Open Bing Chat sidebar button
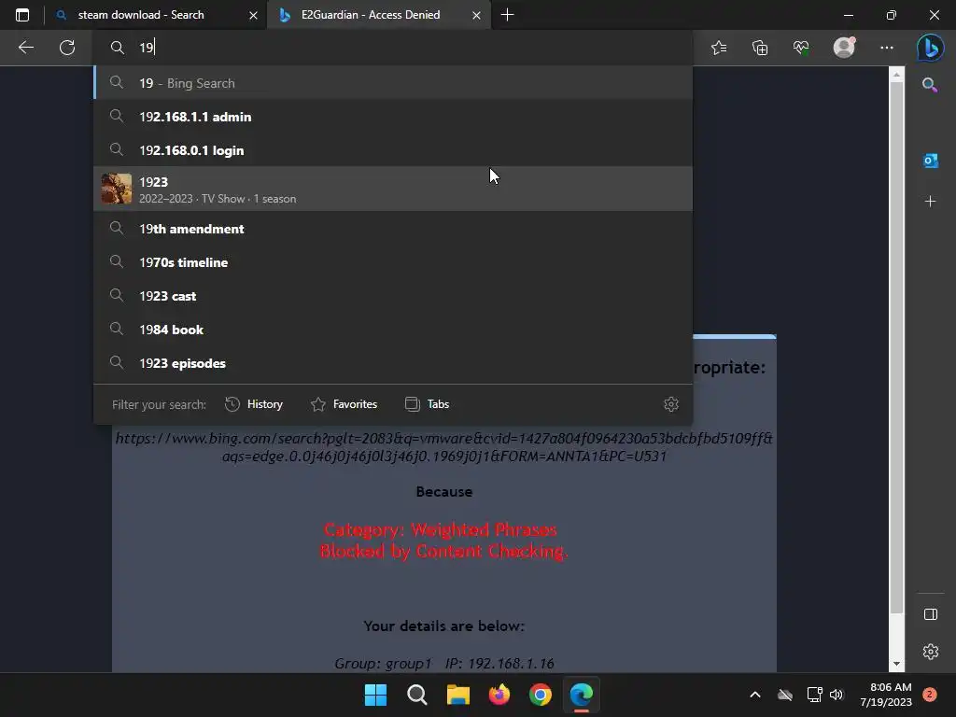Viewport: 956px width, 717px height. pyautogui.click(x=931, y=47)
